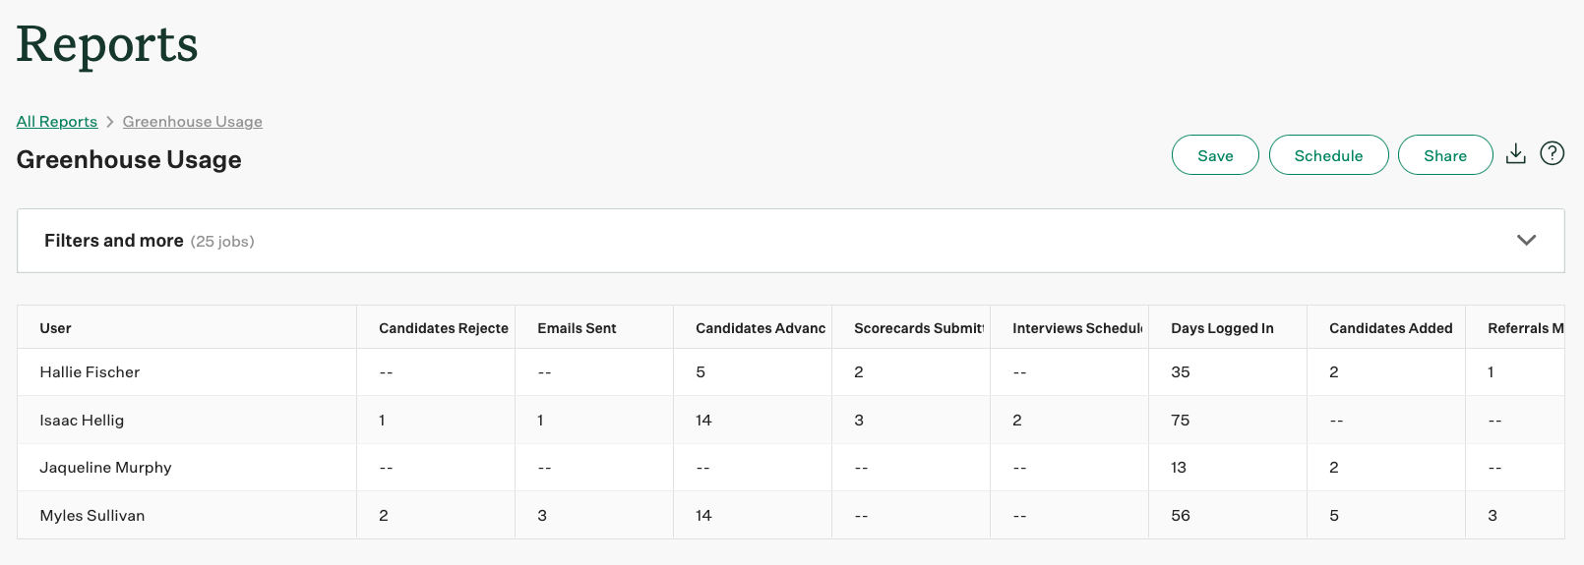Click Myles Sullivan's Candidates Added value 5
Screen dimensions: 1584x565
click(1334, 516)
